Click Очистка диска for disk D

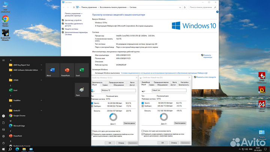tap(180, 123)
